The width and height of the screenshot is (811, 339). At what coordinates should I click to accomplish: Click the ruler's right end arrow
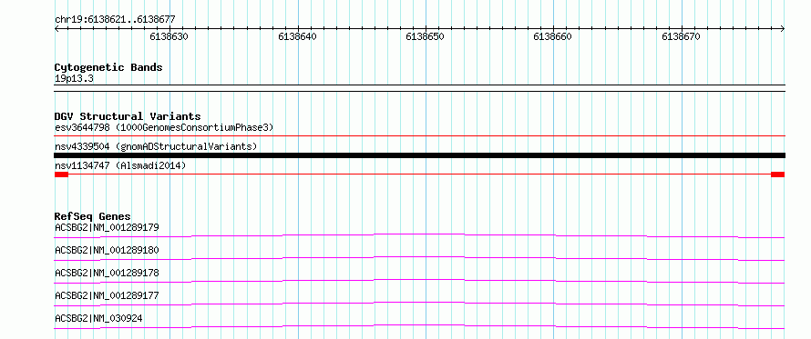[x=783, y=29]
